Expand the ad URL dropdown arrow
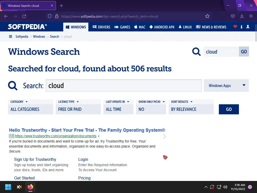Viewport: 257px width, 193px height. click(x=98, y=136)
